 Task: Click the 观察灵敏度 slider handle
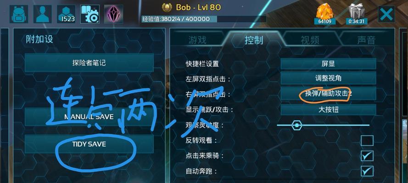click(x=296, y=125)
